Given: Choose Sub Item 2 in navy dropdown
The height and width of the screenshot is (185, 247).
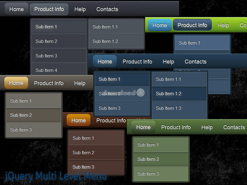Looking at the screenshot, I should tap(122, 94).
